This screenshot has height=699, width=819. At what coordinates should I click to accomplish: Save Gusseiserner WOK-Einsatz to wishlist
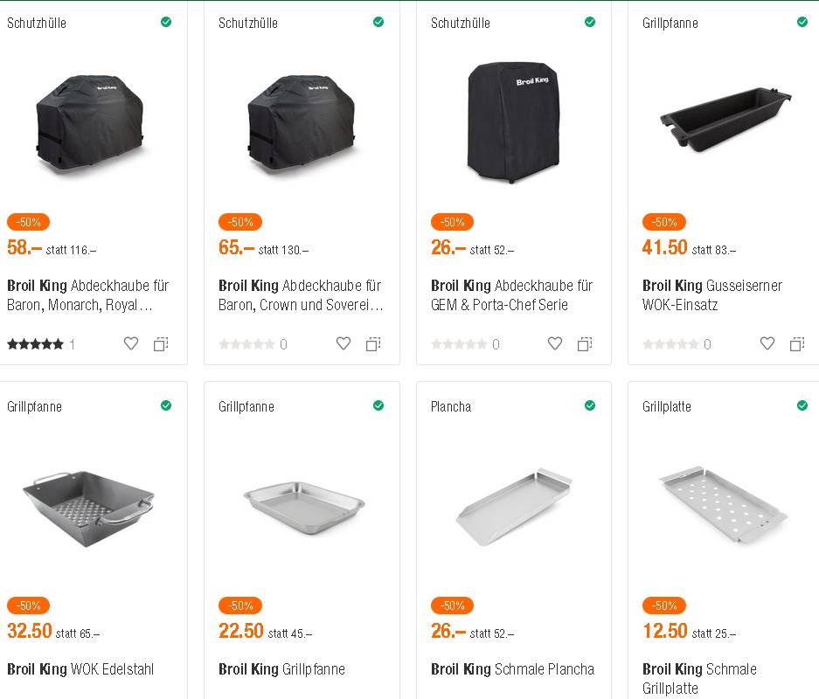767,344
